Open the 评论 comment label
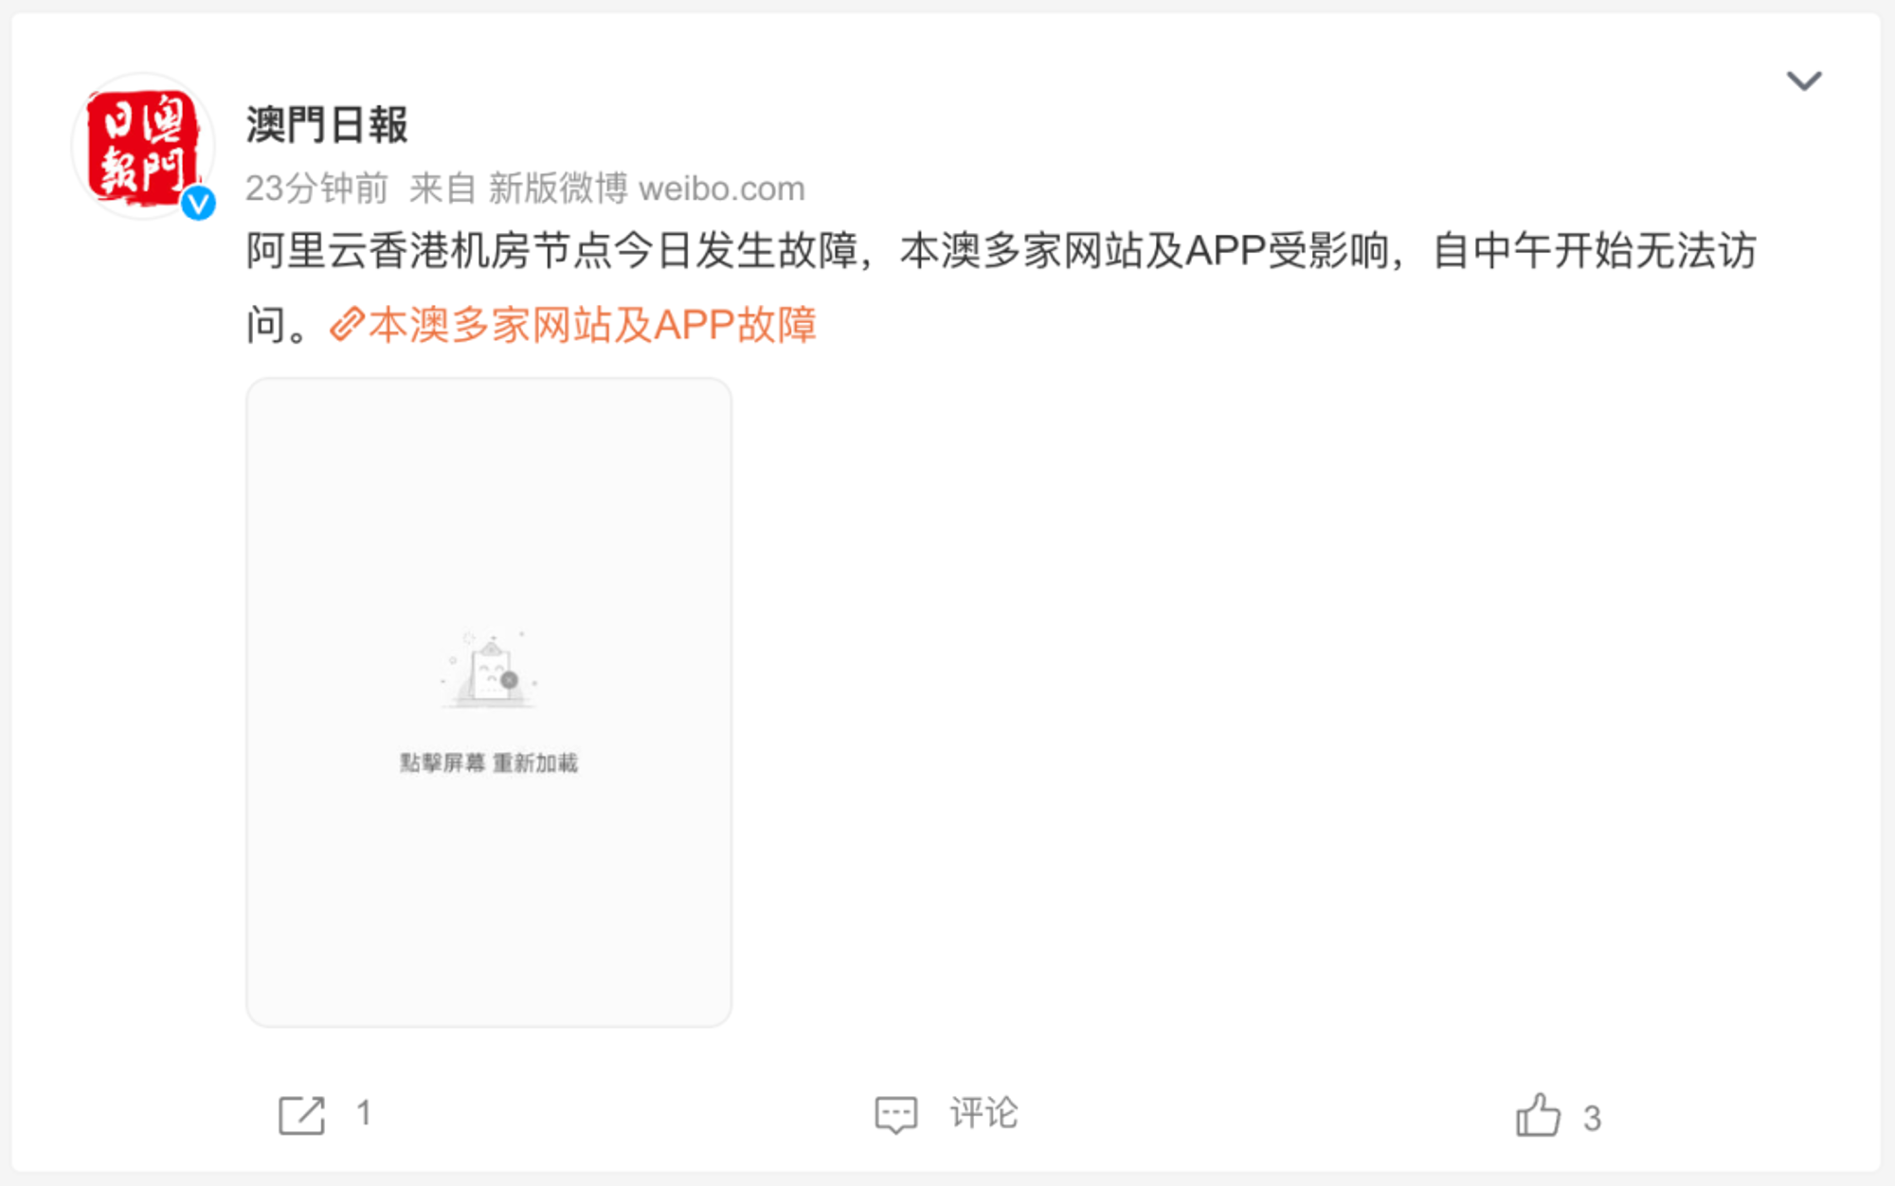The image size is (1895, 1186). [x=984, y=1113]
